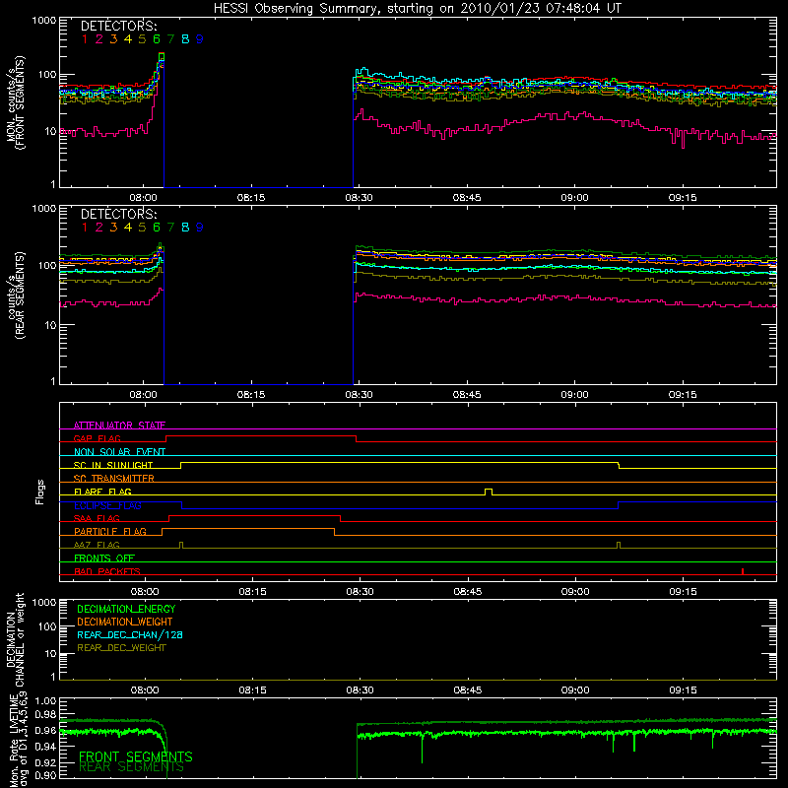Click the "ATTENUATOR_STATE" flag label
The width and height of the screenshot is (788, 788).
pos(119,426)
